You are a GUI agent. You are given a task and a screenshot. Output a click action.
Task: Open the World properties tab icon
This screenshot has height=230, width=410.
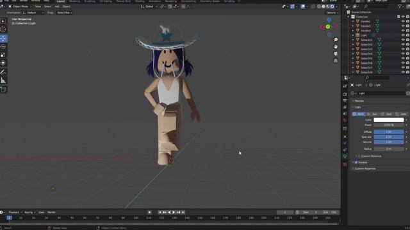(345, 120)
